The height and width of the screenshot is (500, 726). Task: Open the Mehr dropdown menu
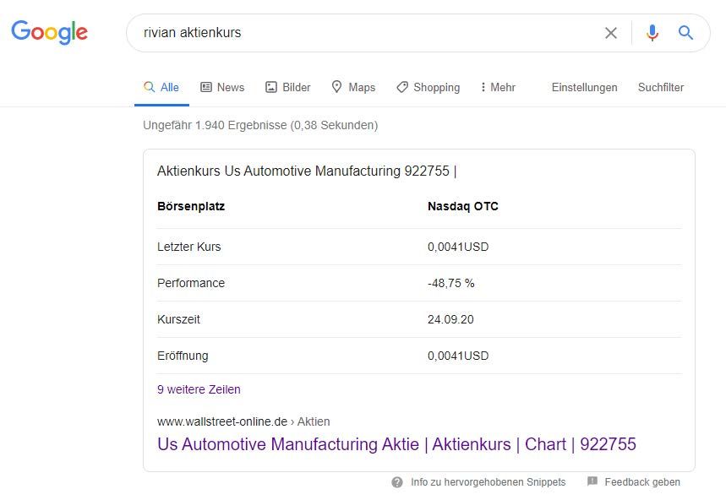pos(497,87)
